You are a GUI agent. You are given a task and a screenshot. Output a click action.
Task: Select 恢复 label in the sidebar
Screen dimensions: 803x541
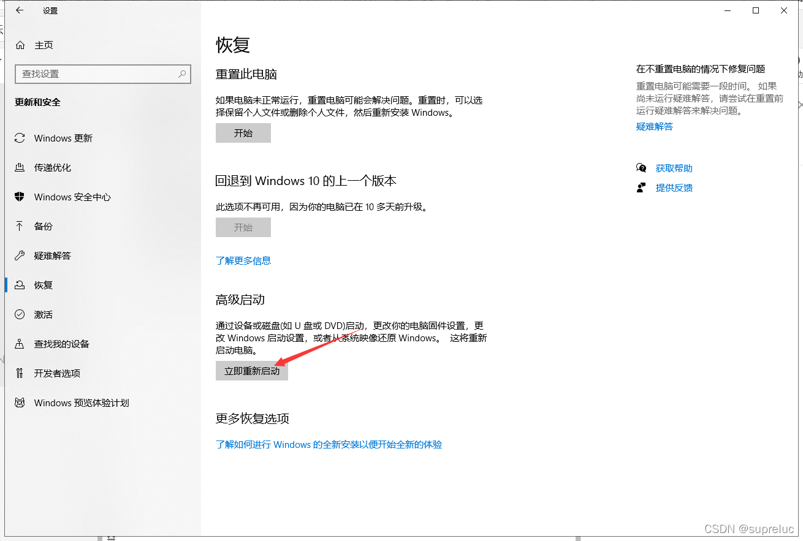click(44, 286)
